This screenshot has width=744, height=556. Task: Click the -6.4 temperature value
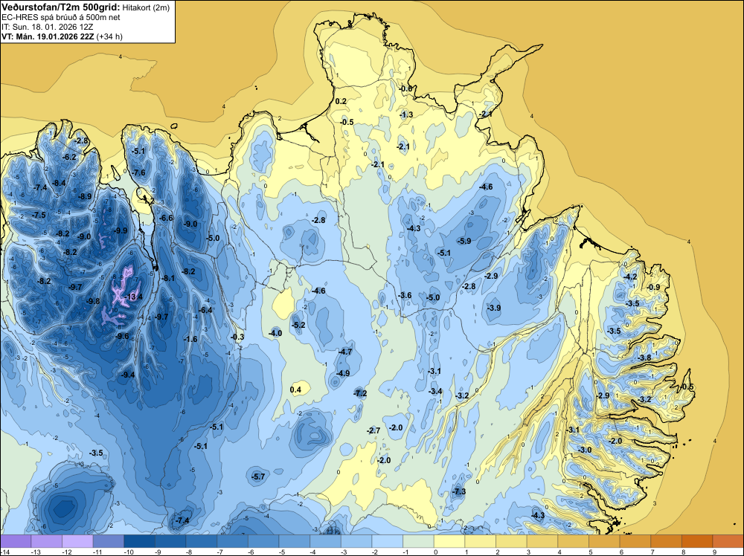(205, 310)
